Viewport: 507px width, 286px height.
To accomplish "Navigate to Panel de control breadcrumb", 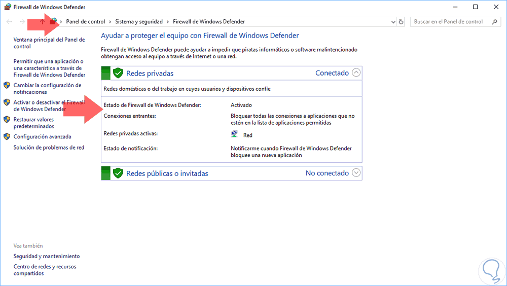I will click(85, 22).
